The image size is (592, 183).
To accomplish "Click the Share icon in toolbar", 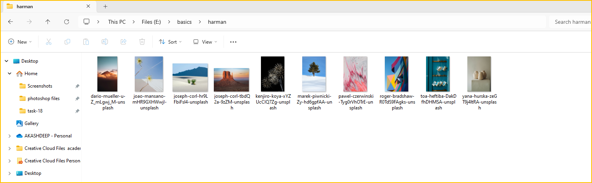I will (x=123, y=42).
